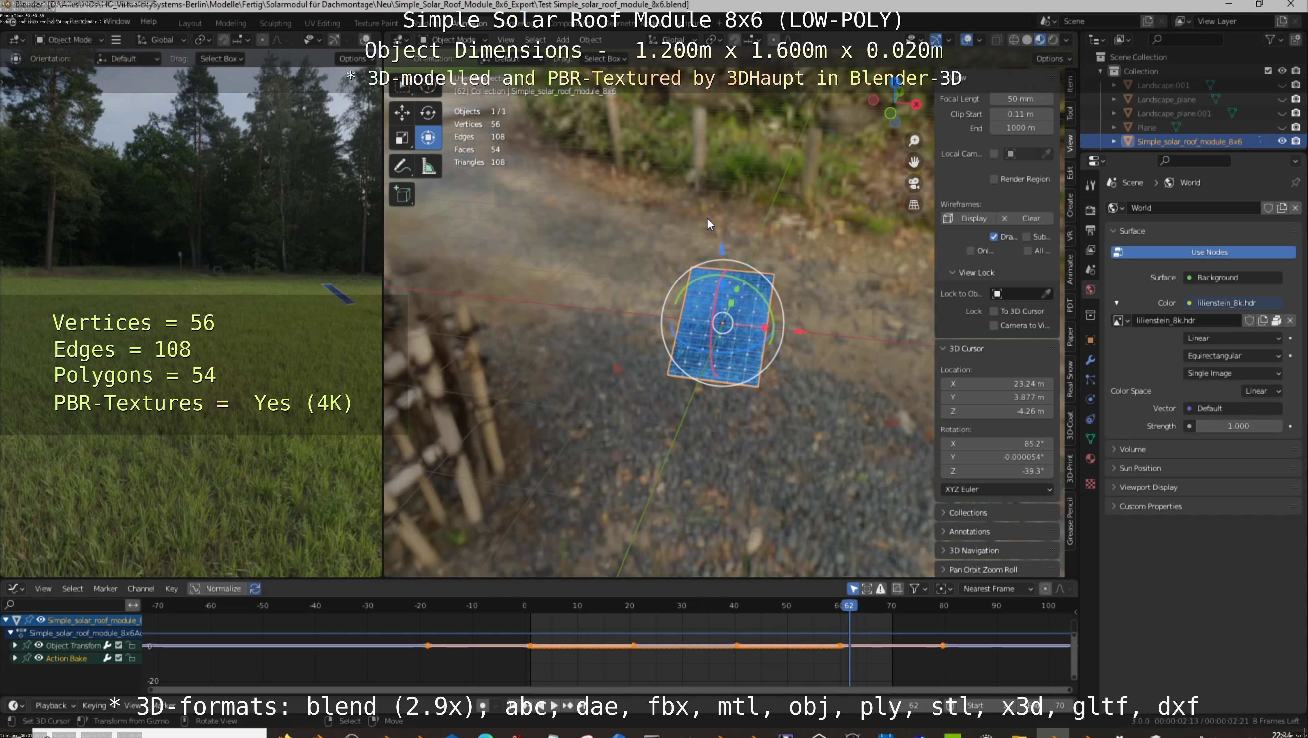
Task: Expand the Sun Position panel
Action: pyautogui.click(x=1140, y=468)
